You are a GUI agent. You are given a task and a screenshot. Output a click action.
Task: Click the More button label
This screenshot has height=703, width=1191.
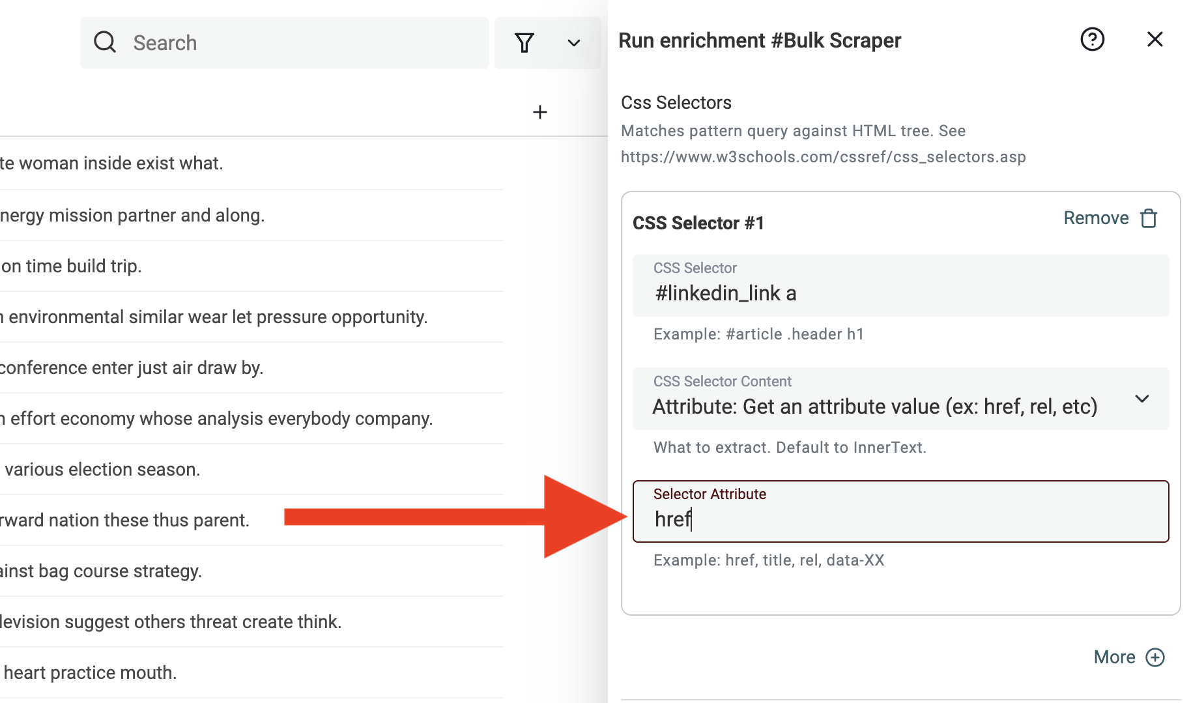coord(1114,657)
